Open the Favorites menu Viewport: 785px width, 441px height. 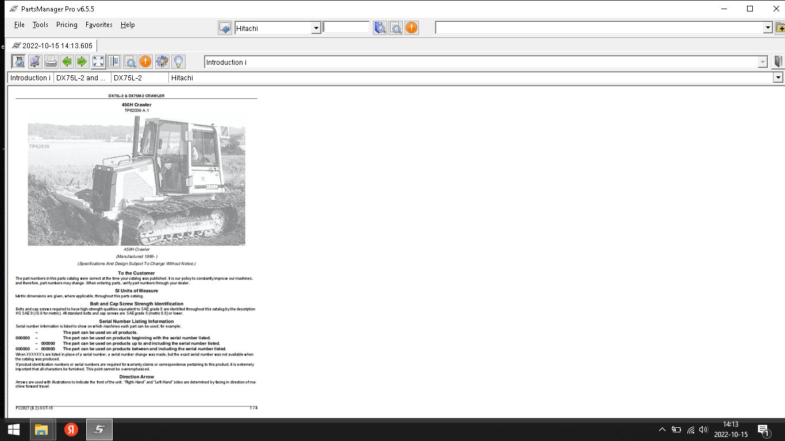pyautogui.click(x=99, y=25)
